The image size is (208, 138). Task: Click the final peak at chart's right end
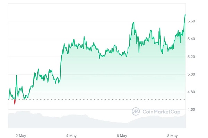click(x=185, y=14)
